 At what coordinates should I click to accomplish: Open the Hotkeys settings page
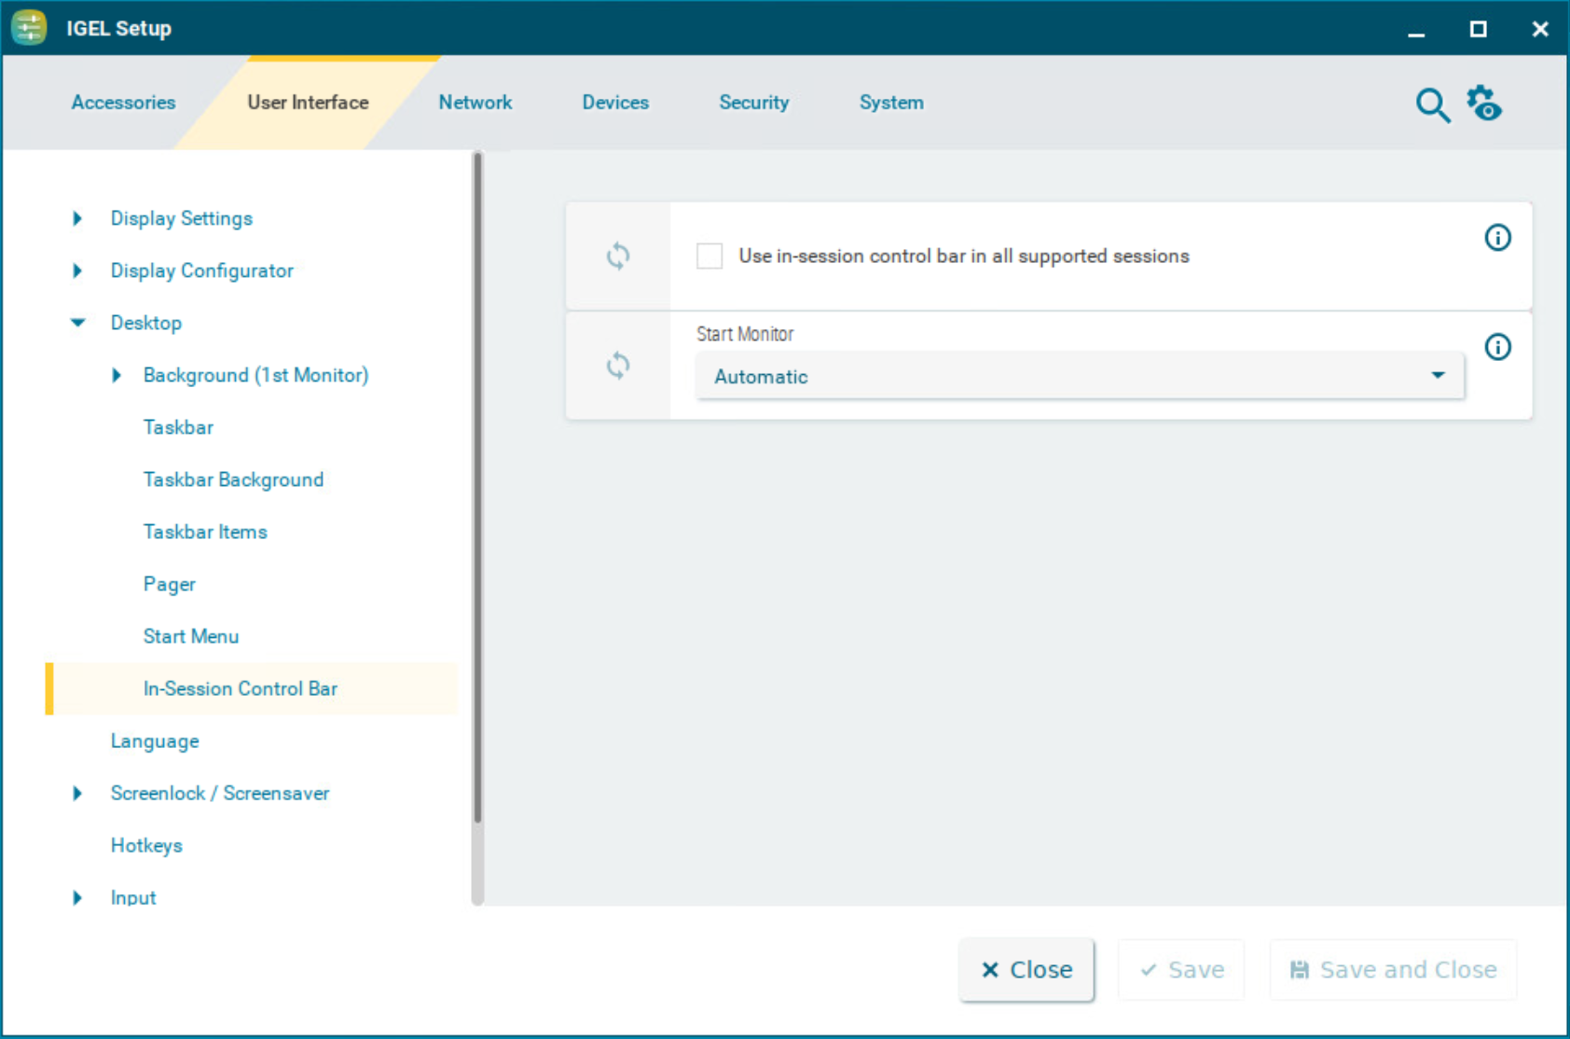tap(146, 845)
